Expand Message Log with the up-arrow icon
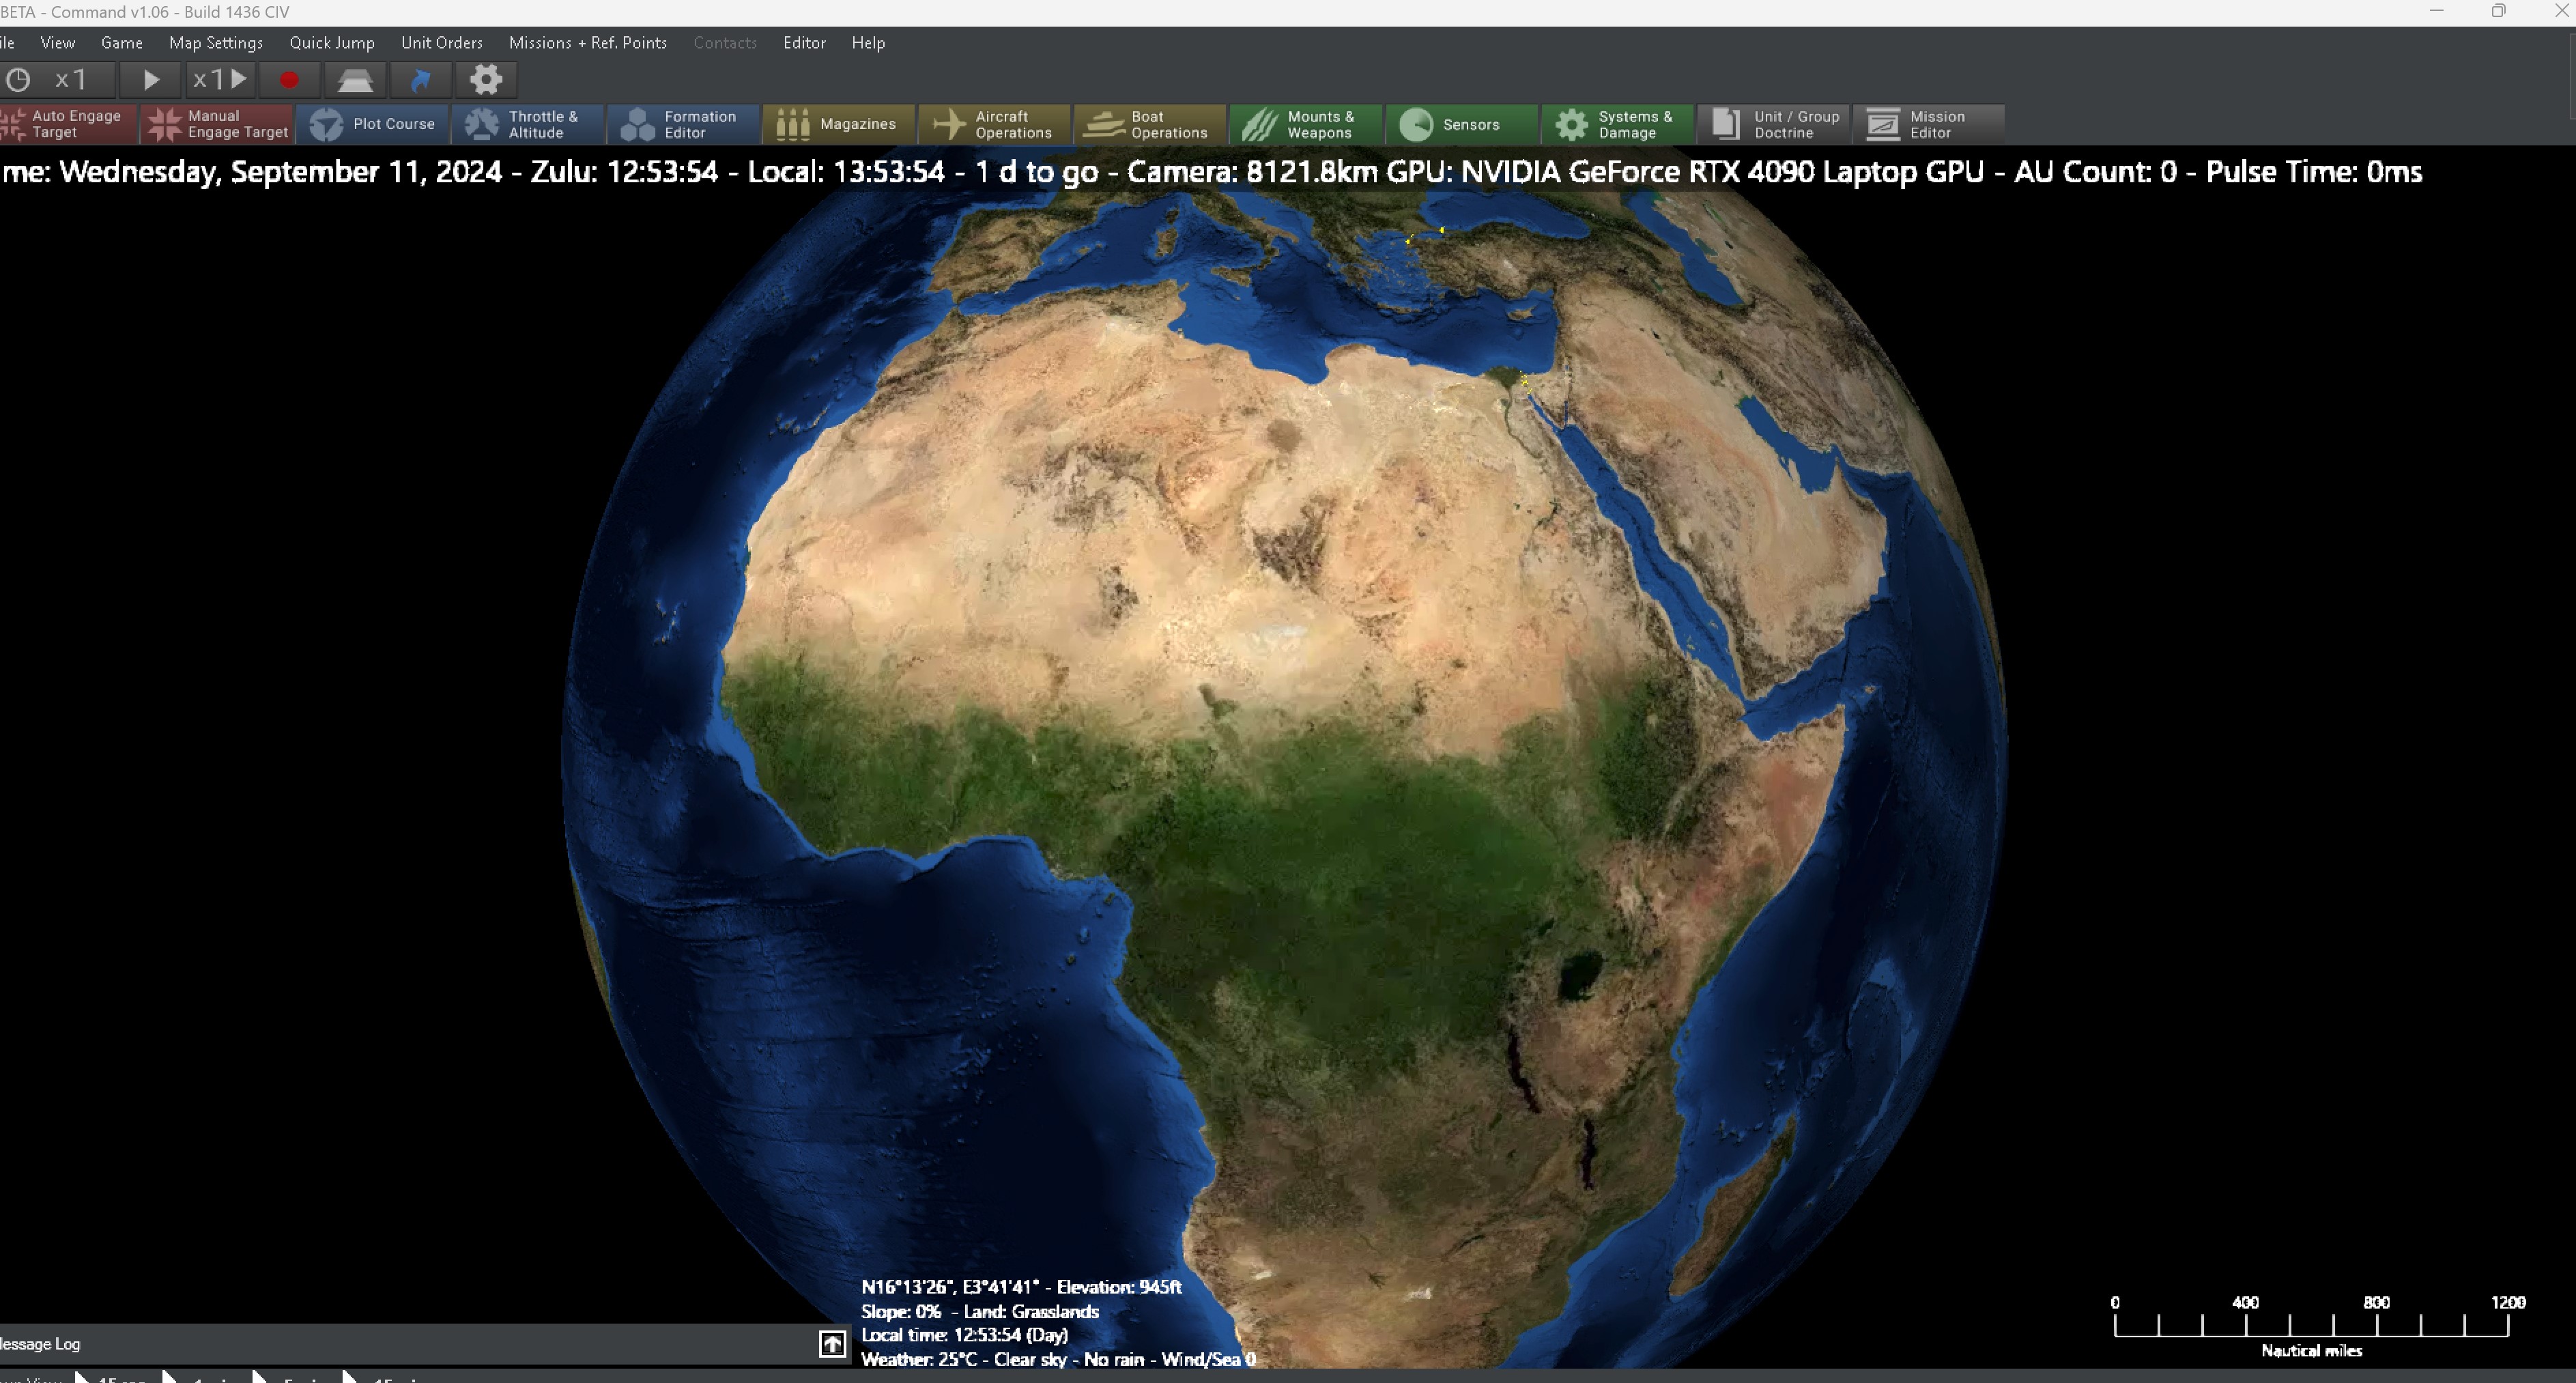Screen dimensions: 2576x1383 click(832, 1344)
